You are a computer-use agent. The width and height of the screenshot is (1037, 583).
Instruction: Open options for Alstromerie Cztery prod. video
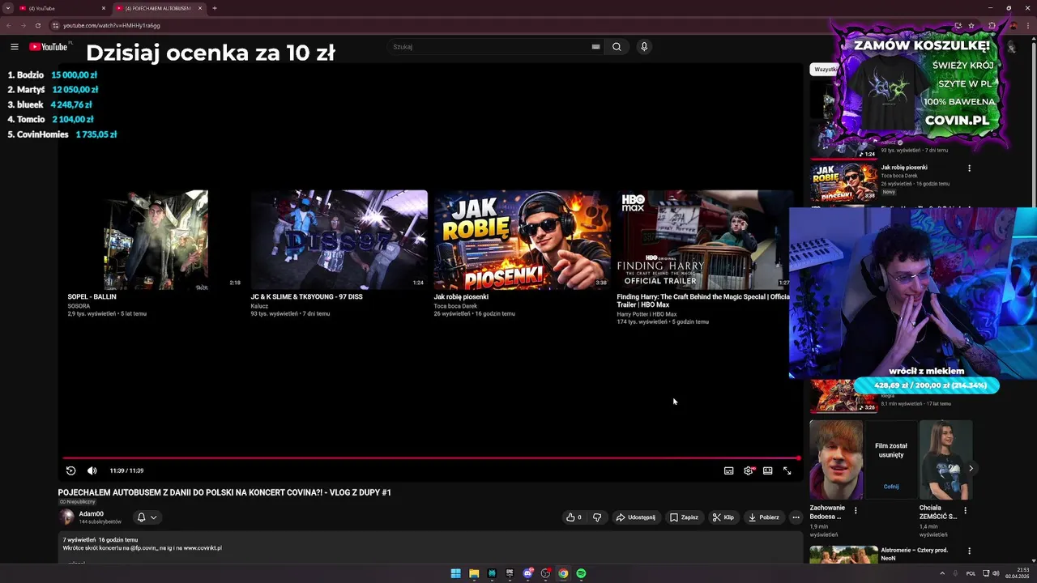click(969, 551)
